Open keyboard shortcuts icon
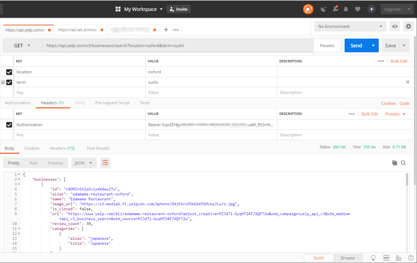Image resolution: width=417 pixels, height=263 pixels. coord(399,258)
